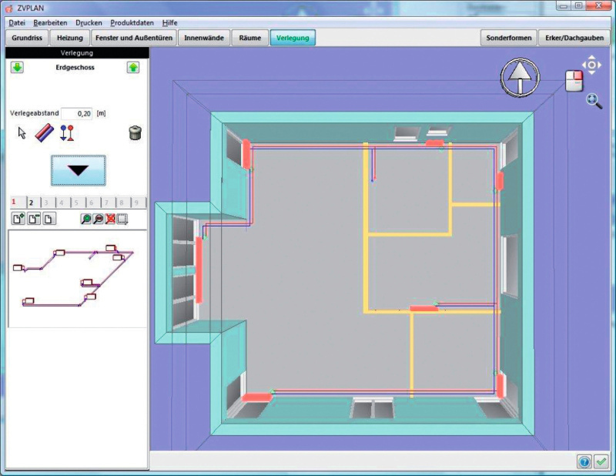
Task: Switch to the Grundriss step
Action: pos(27,38)
